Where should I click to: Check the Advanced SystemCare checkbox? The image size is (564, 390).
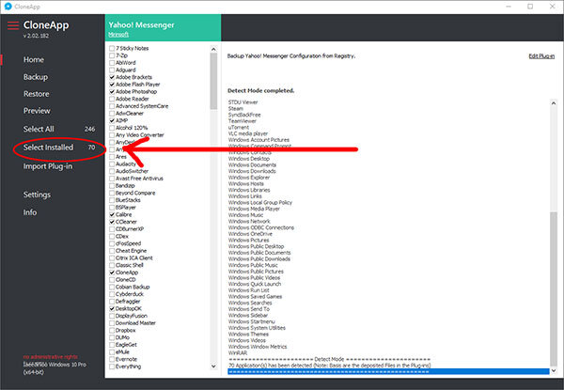tap(112, 106)
